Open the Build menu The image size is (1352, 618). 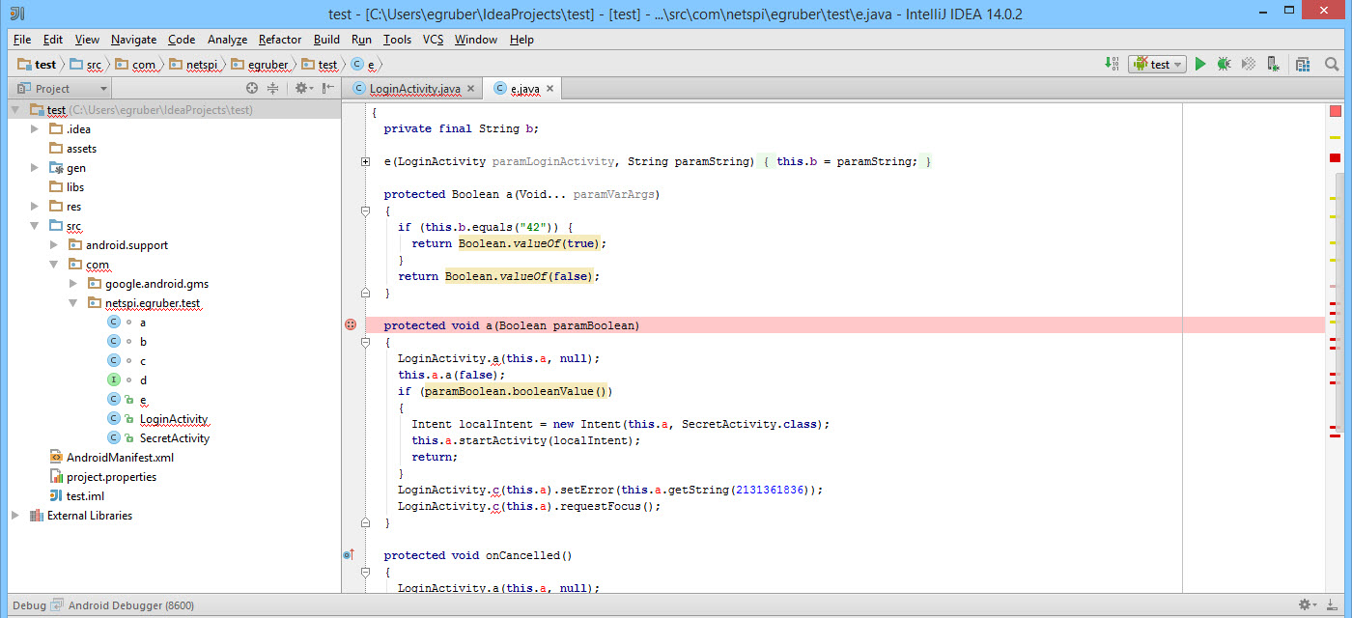(326, 40)
